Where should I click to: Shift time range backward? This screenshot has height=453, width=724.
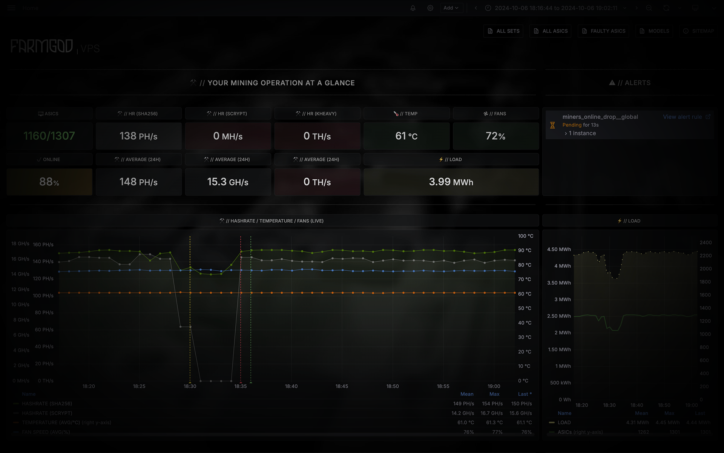point(476,8)
